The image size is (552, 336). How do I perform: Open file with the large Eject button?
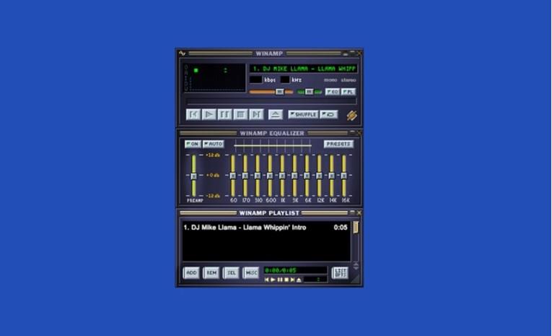click(x=276, y=114)
